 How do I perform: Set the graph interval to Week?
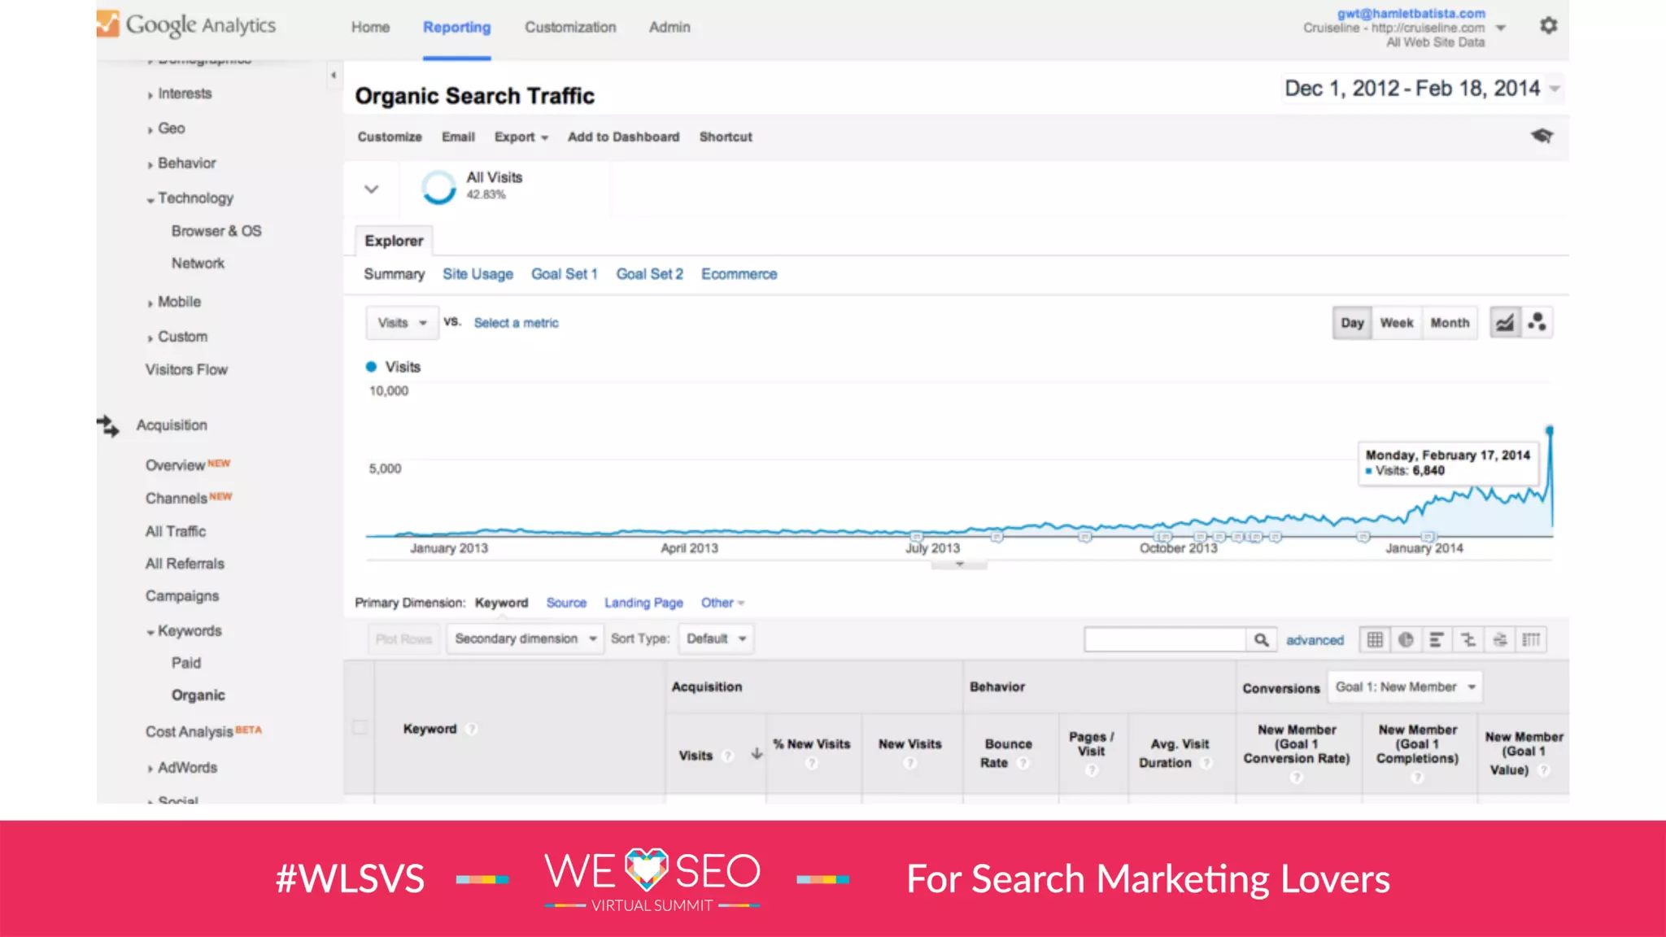point(1396,323)
